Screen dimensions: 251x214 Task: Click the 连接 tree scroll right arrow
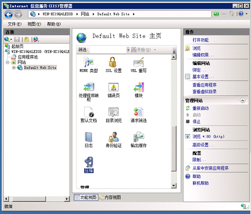point(67,199)
